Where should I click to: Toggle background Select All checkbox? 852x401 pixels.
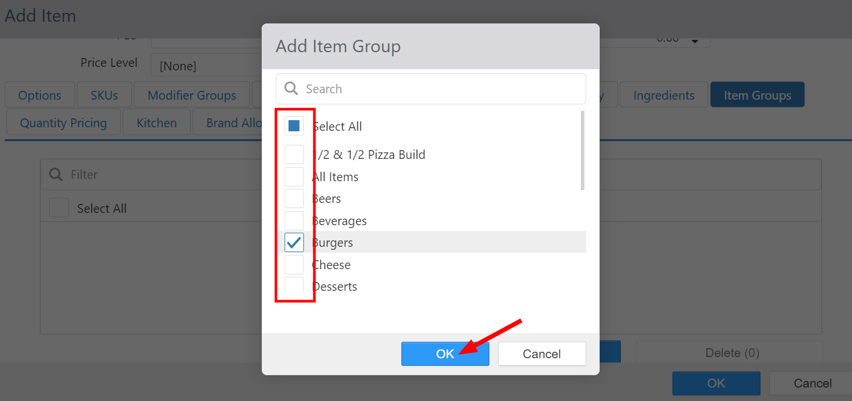pos(59,208)
